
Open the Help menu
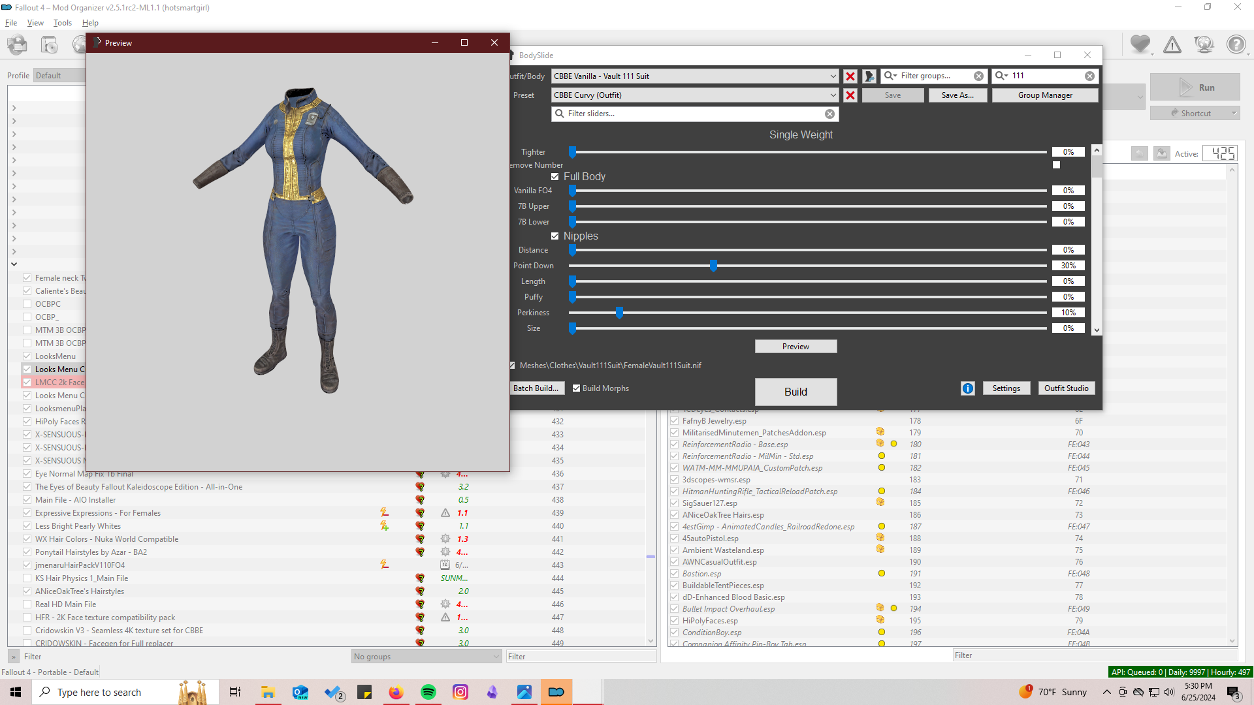90,23
